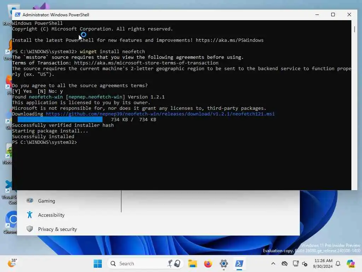Image resolution: width=362 pixels, height=272 pixels.
Task: Click the PowerShell vertical scrollbar thumb
Action: [x=354, y=29]
